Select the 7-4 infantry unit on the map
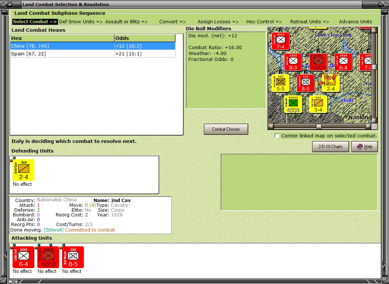The image size is (389, 284). pyautogui.click(x=281, y=41)
